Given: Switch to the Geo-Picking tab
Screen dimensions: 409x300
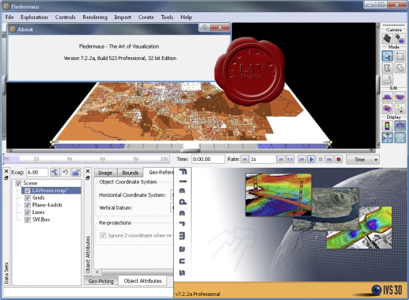Looking at the screenshot, I should point(101,282).
